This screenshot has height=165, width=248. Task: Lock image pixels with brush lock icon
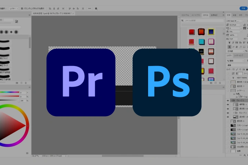pos(237,69)
